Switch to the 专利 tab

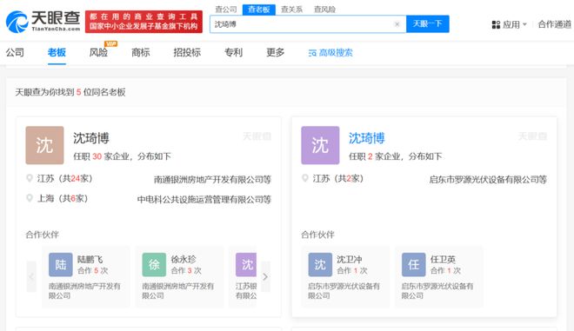(x=233, y=52)
